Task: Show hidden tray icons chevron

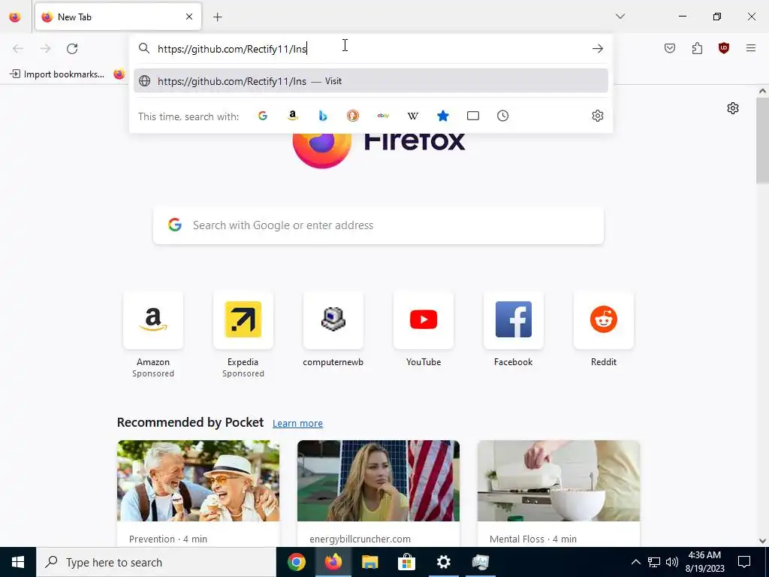Action: 635,562
